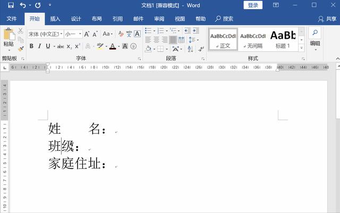Select the 标题 1 style
The width and height of the screenshot is (340, 213).
[283, 40]
